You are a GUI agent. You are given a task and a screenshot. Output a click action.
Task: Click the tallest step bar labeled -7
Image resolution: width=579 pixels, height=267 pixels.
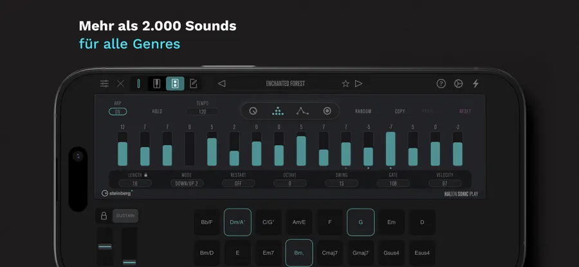tap(391, 149)
